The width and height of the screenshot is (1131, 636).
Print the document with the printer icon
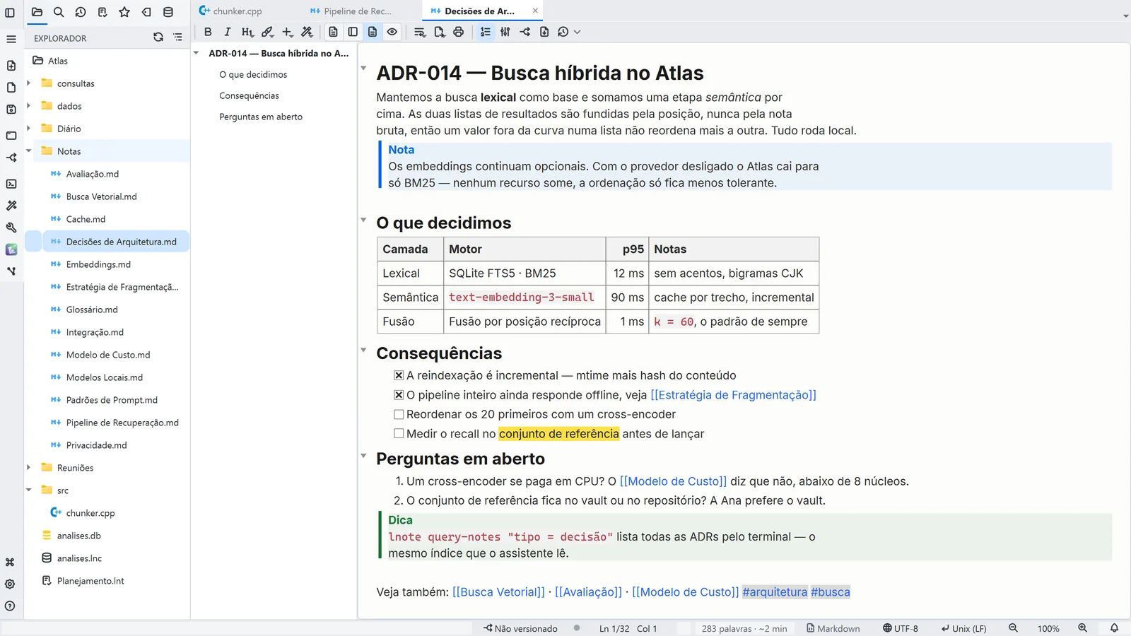click(459, 32)
